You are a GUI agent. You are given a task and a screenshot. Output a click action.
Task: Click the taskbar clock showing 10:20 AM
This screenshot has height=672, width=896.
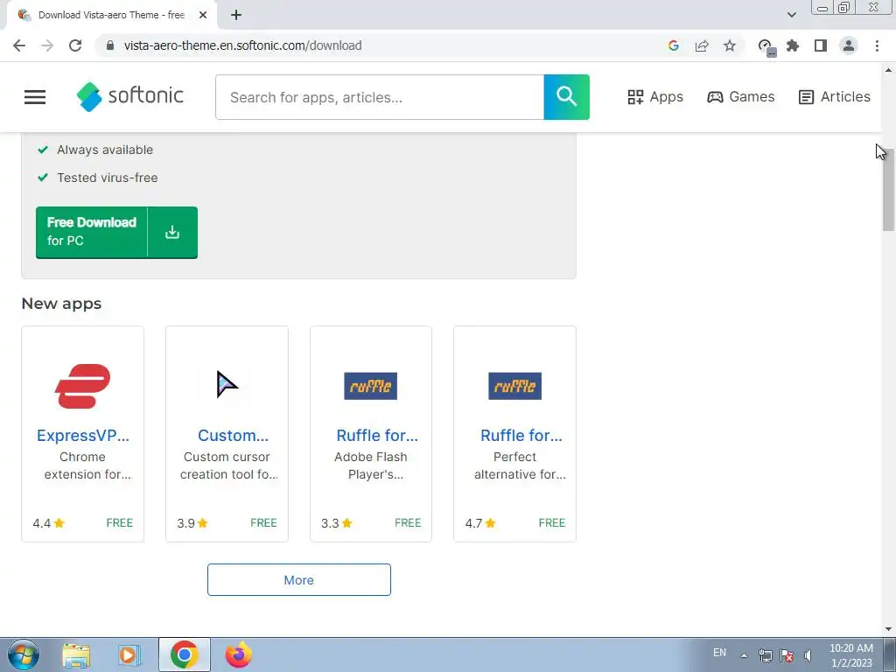click(x=850, y=655)
